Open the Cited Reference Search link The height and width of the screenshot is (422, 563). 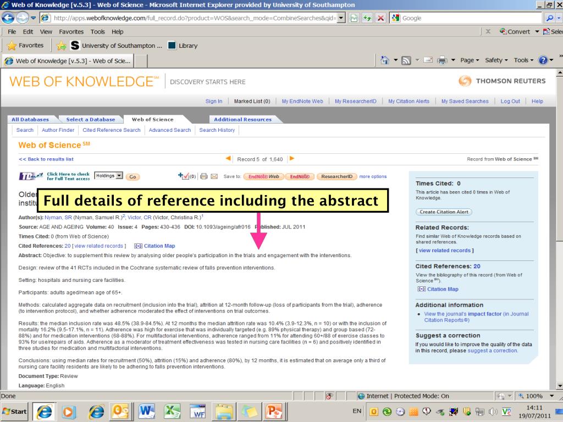[111, 130]
